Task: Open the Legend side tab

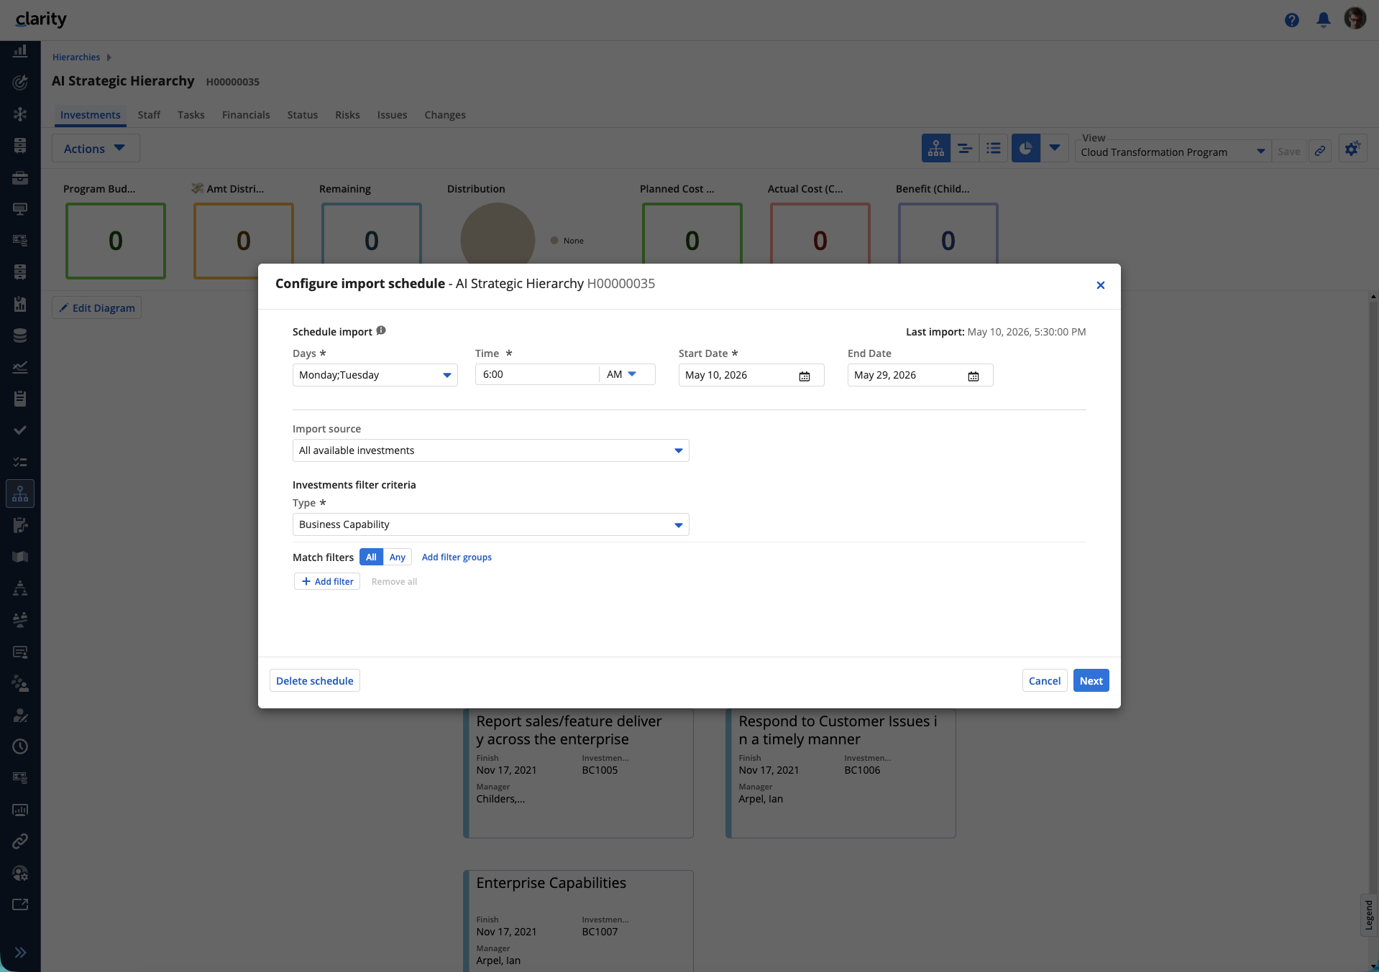Action: [x=1369, y=915]
